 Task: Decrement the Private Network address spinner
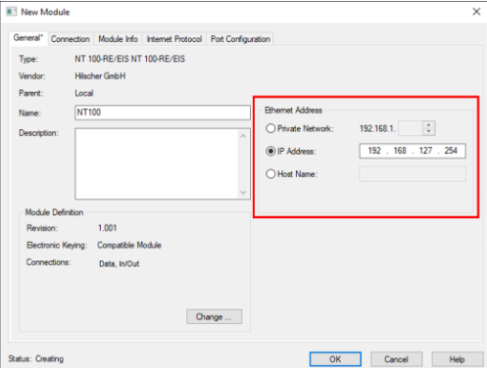coord(428,131)
